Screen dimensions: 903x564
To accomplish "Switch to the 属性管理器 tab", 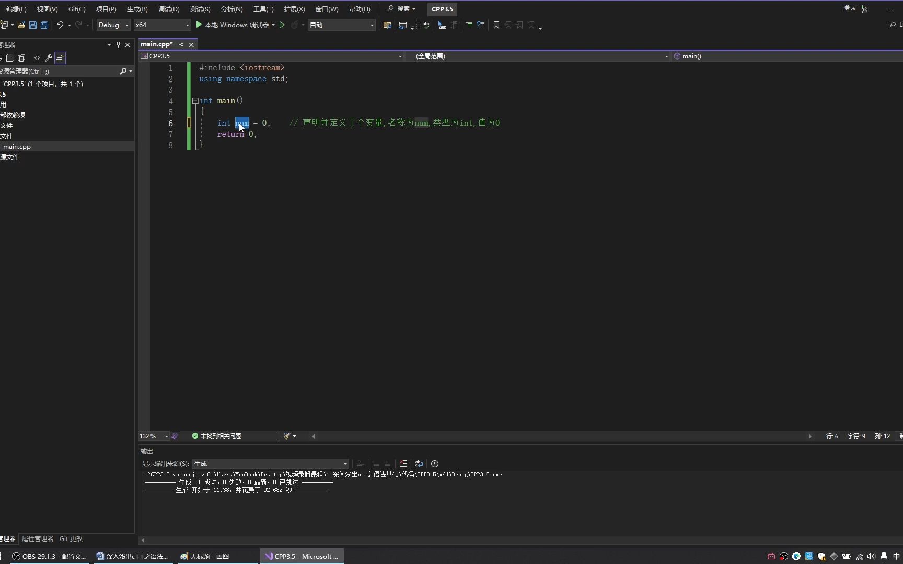I will [x=38, y=538].
